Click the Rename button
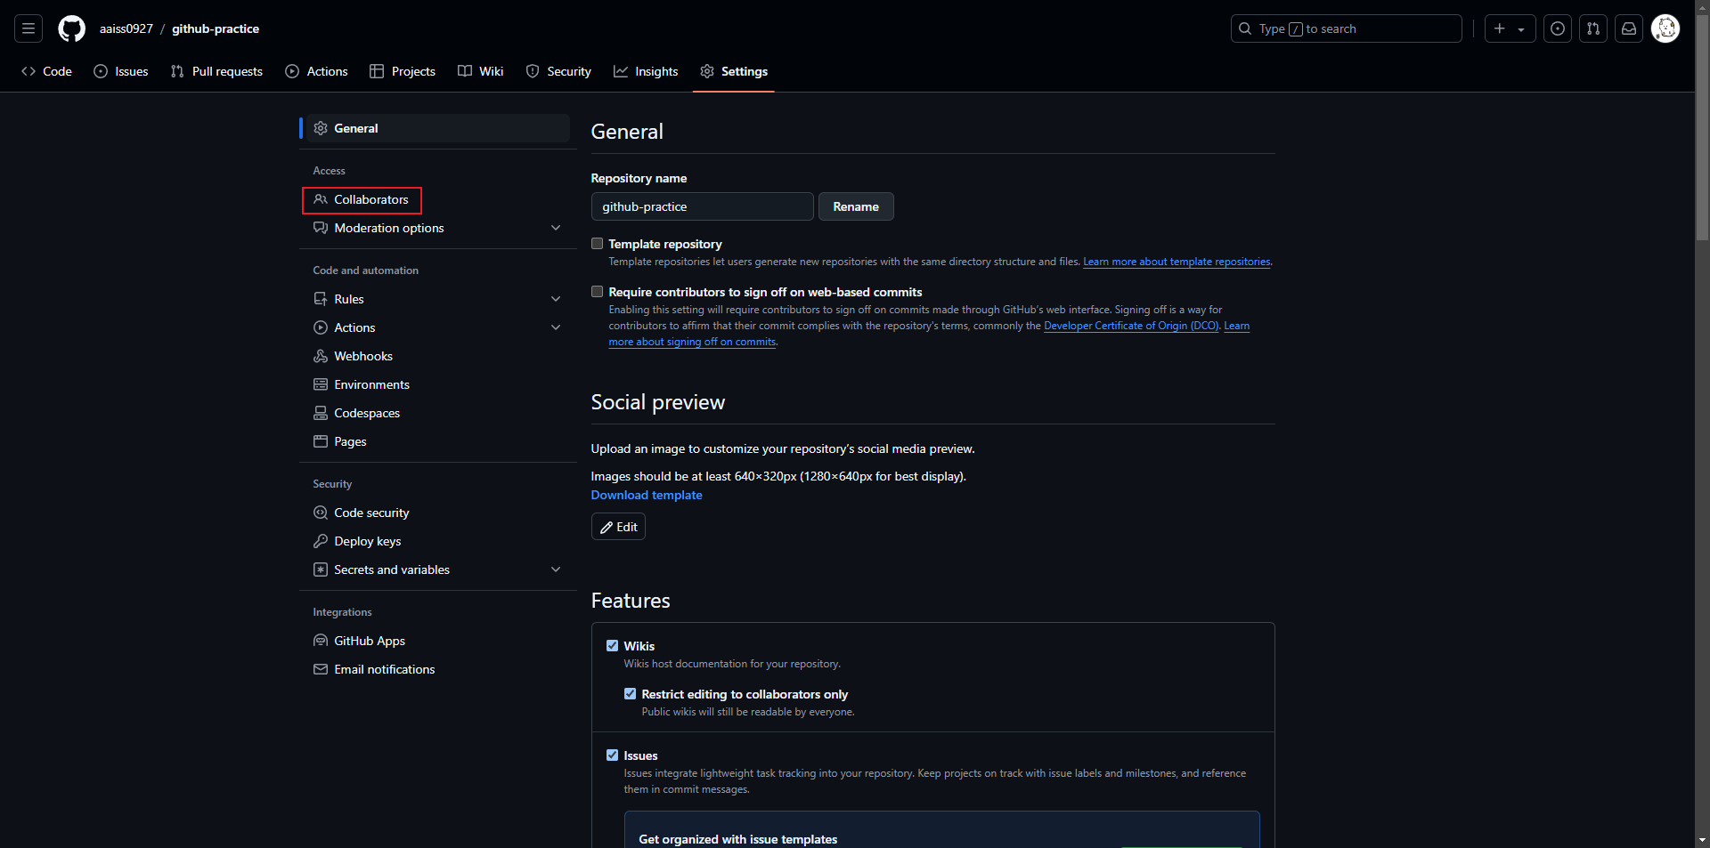Image resolution: width=1710 pixels, height=848 pixels. tap(856, 206)
